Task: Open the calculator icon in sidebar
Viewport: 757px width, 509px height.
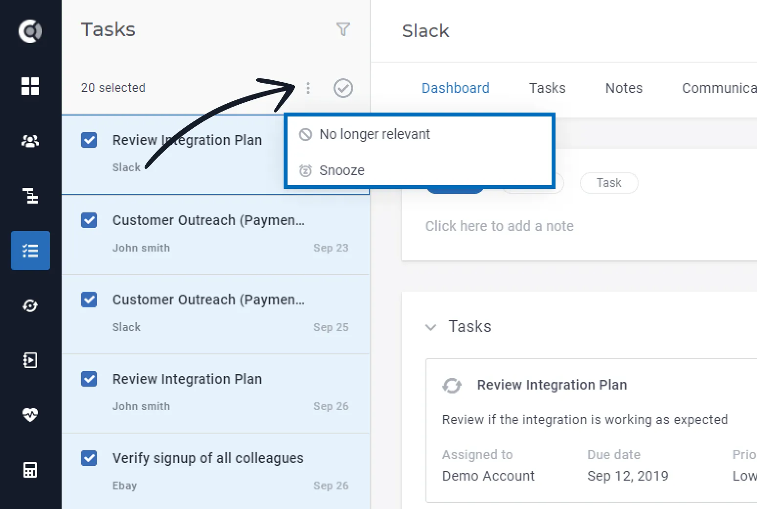Action: (x=30, y=470)
